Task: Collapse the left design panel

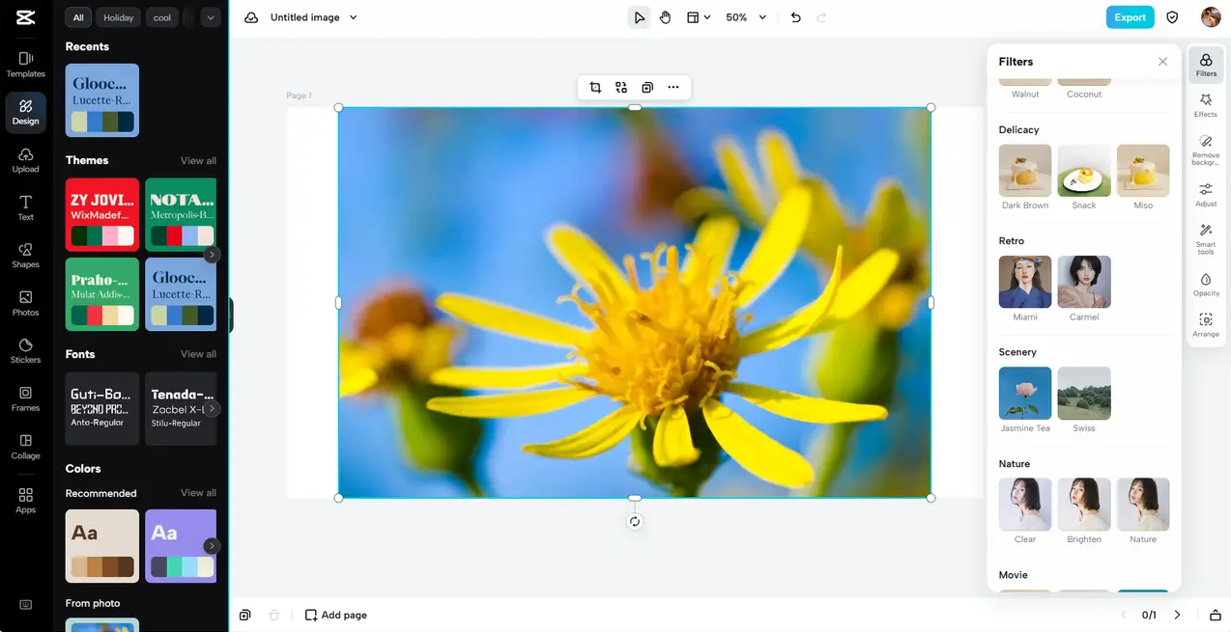Action: point(231,315)
